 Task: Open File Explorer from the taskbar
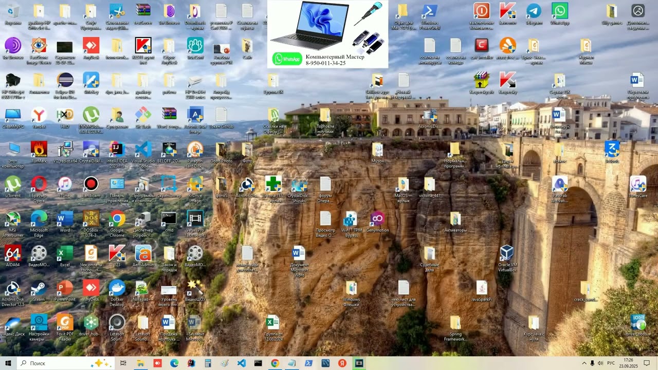(x=140, y=363)
